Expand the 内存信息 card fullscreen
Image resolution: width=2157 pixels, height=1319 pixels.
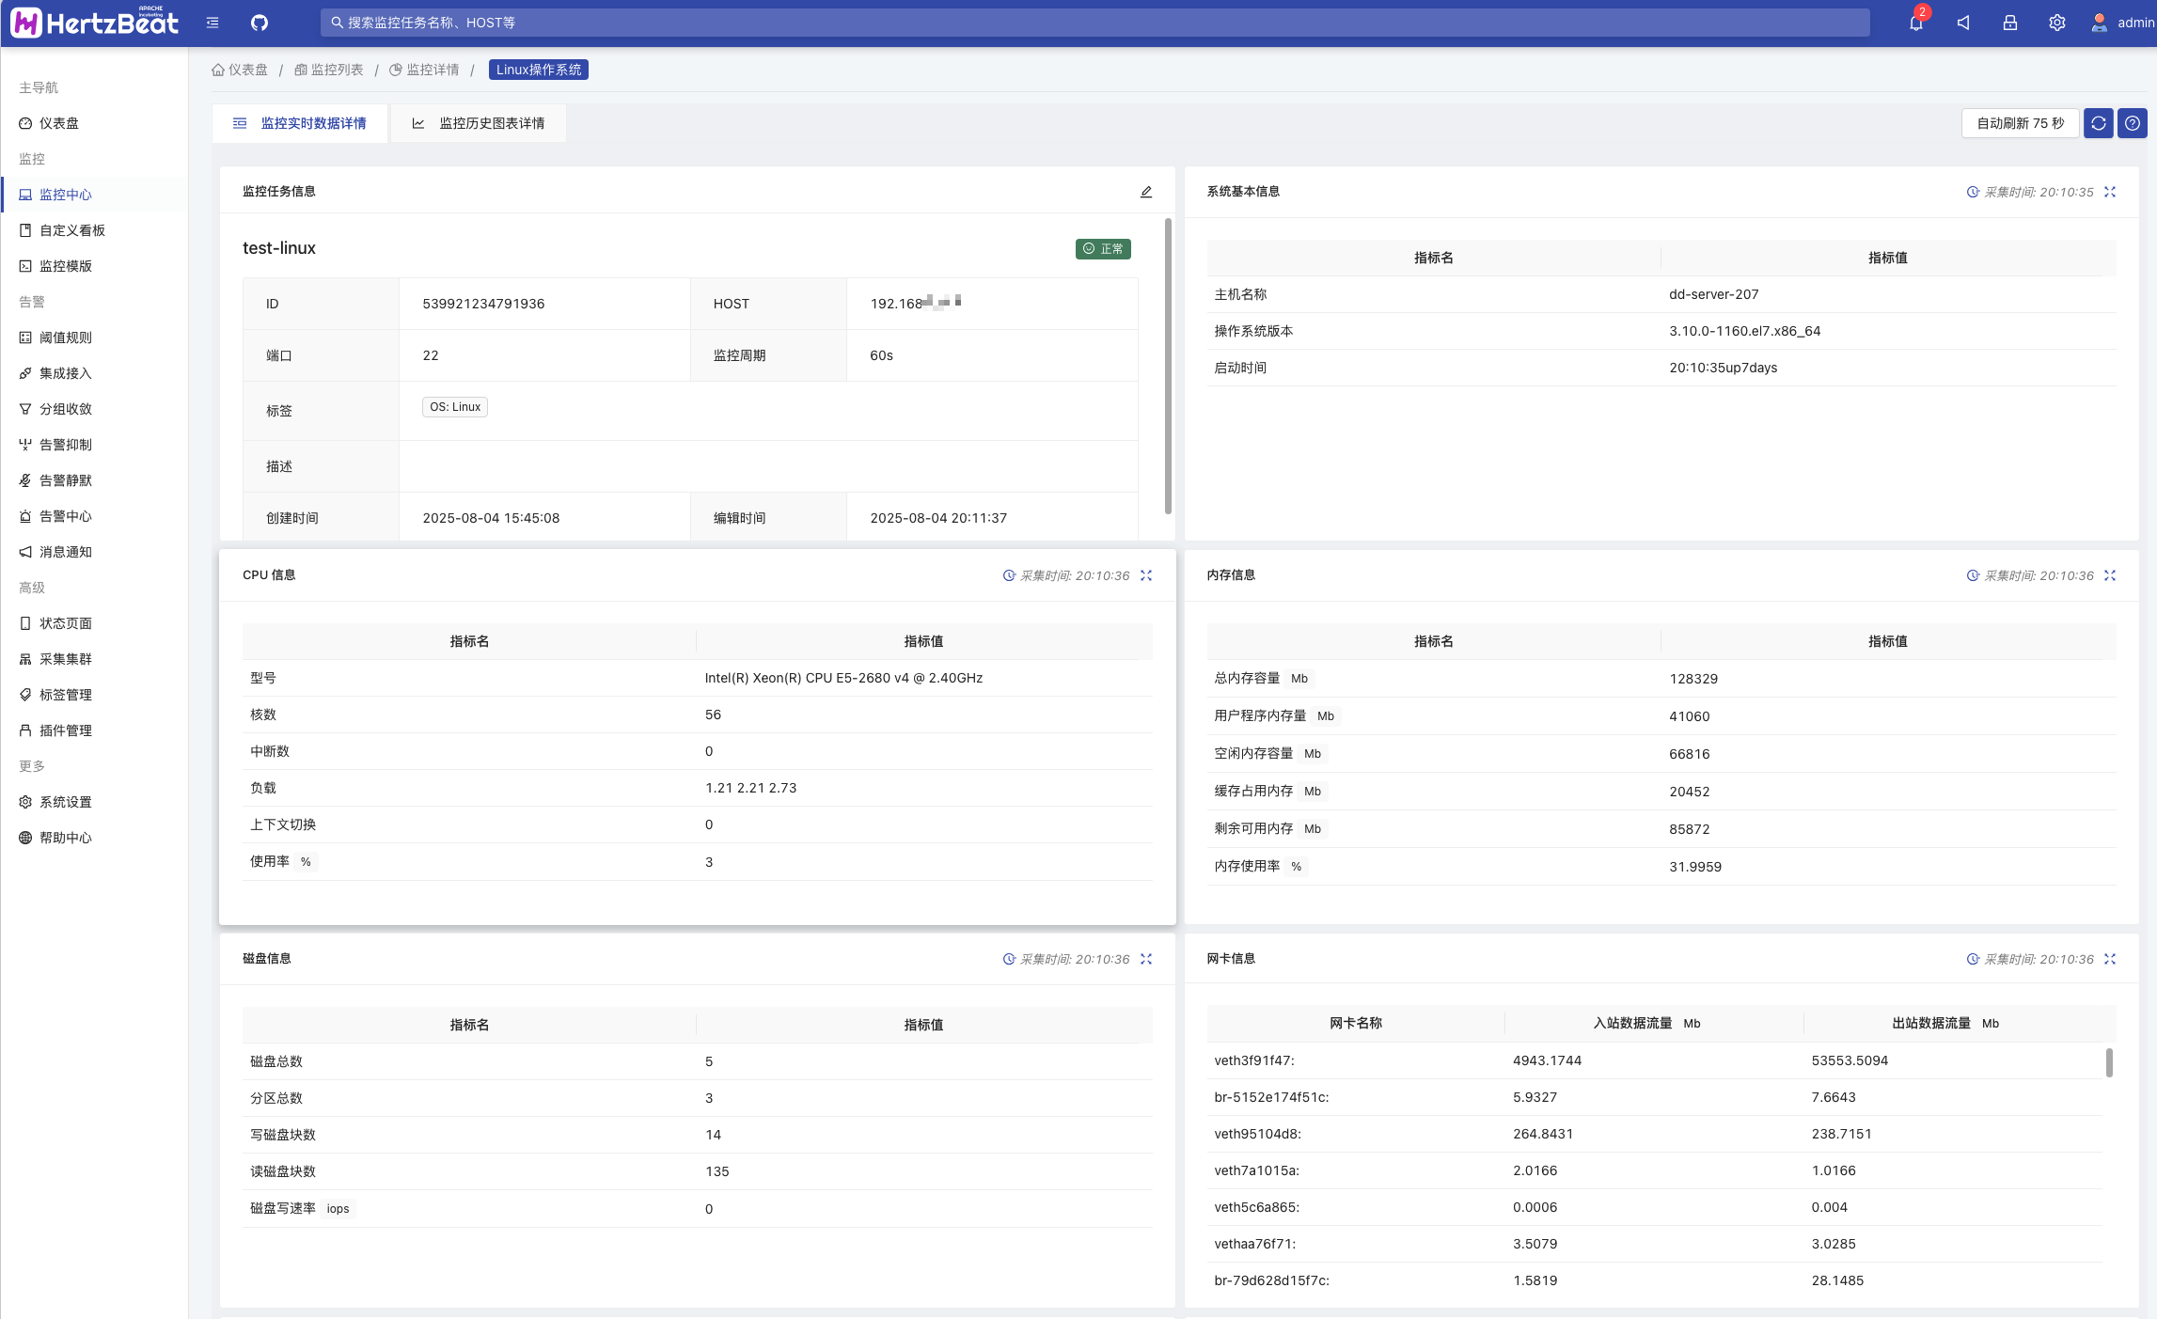pyautogui.click(x=2110, y=575)
